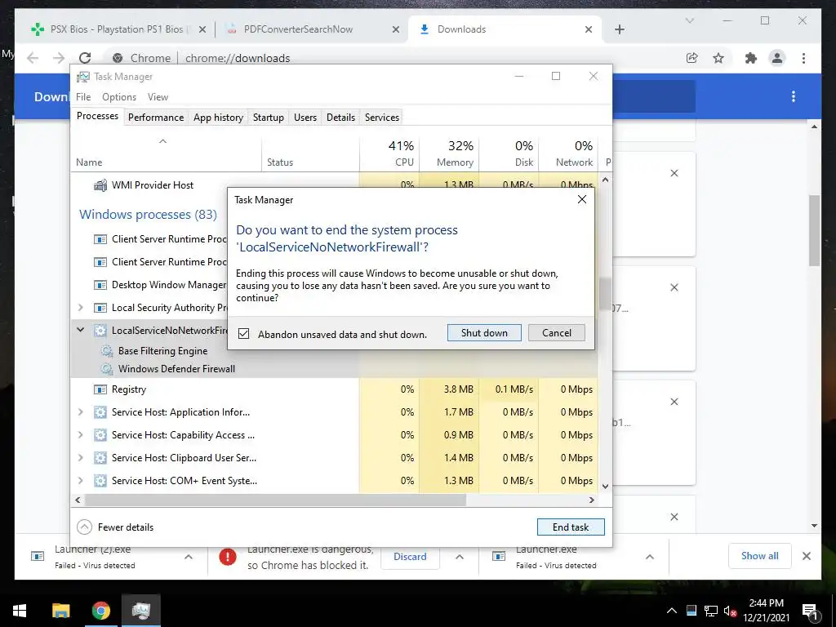
Task: Reload the Chrome downloads page
Action: [x=85, y=58]
